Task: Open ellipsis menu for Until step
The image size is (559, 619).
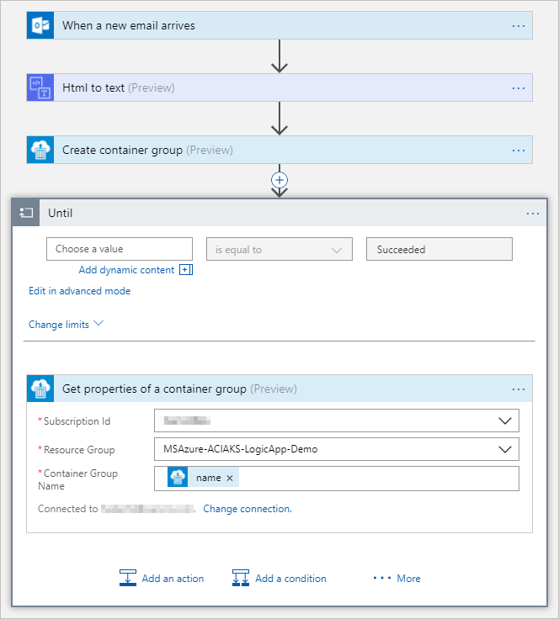Action: coord(533,214)
